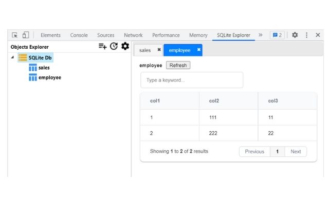This screenshot has width=329, height=205.
Task: Click the keyword search field
Action: click(x=191, y=80)
